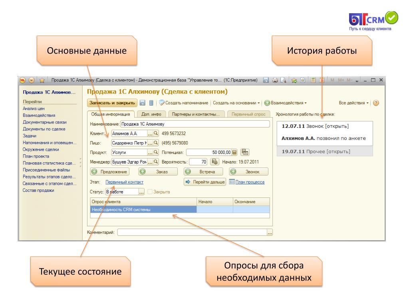Click the Комментарий input field
Screen dimensions: 409x307
[x=192, y=232]
